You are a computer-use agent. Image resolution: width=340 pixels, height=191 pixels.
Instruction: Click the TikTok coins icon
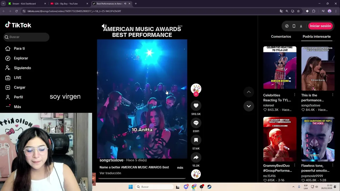click(x=287, y=26)
